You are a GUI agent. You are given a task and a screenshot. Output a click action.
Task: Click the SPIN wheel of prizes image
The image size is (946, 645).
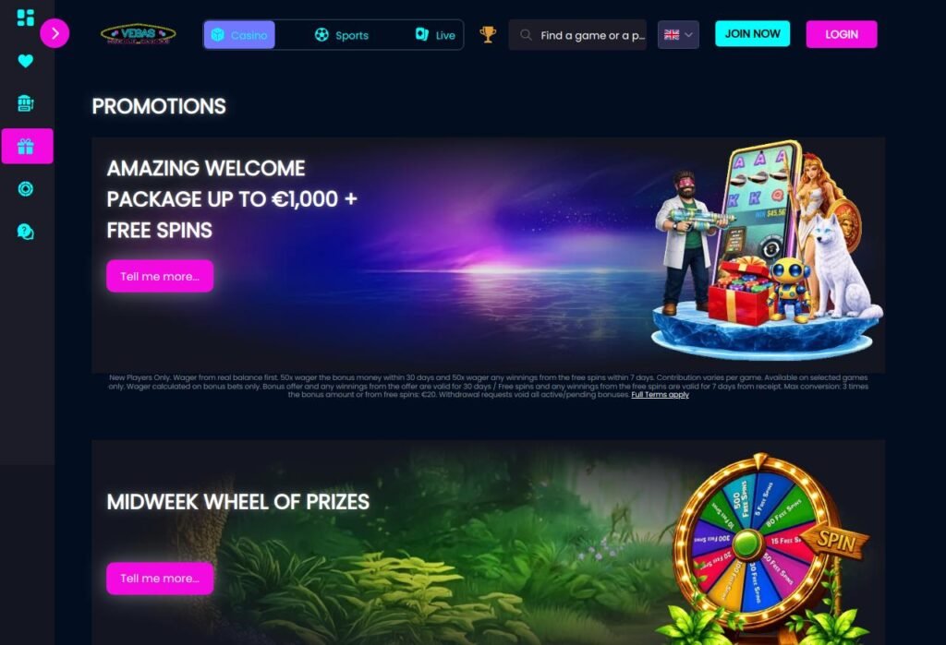pyautogui.click(x=763, y=545)
